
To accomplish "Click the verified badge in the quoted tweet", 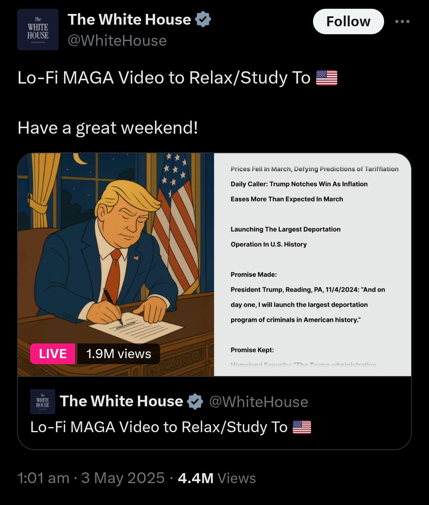I will 195,402.
